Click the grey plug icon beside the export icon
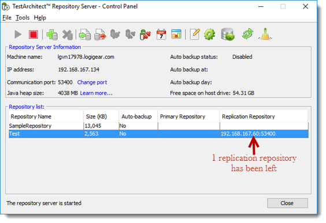Image resolution: width=326 pixels, height=223 pixels. pos(115,35)
